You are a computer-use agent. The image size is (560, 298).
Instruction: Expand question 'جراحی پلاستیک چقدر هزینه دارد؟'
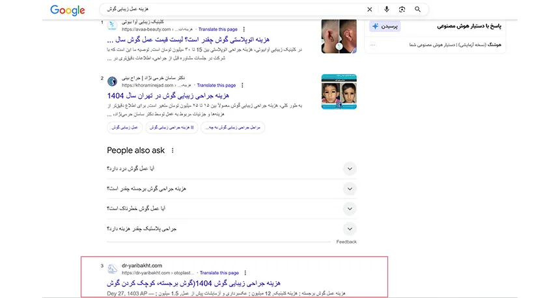(350, 229)
